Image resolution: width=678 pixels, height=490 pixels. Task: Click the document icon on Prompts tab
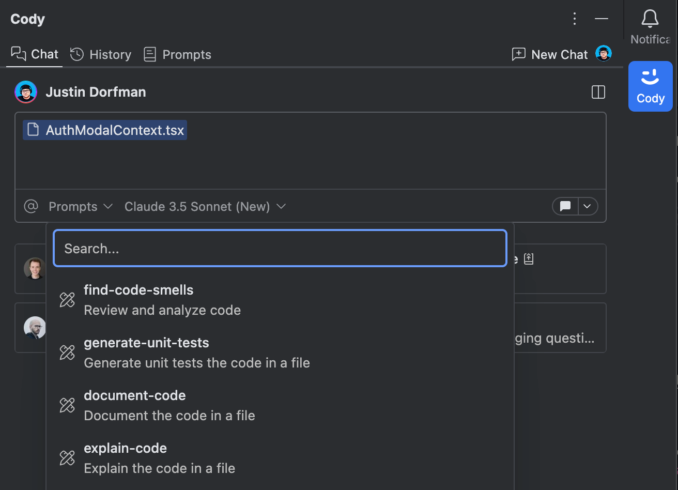pos(150,54)
